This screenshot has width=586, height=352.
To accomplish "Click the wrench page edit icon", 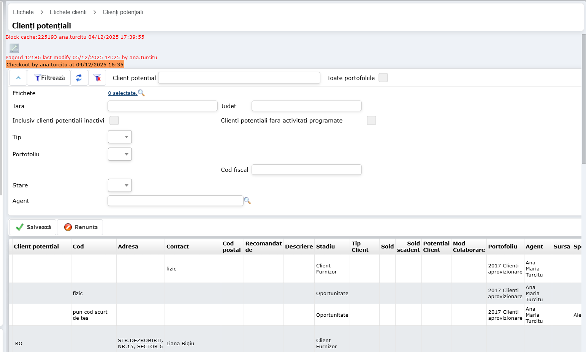I will (x=14, y=48).
